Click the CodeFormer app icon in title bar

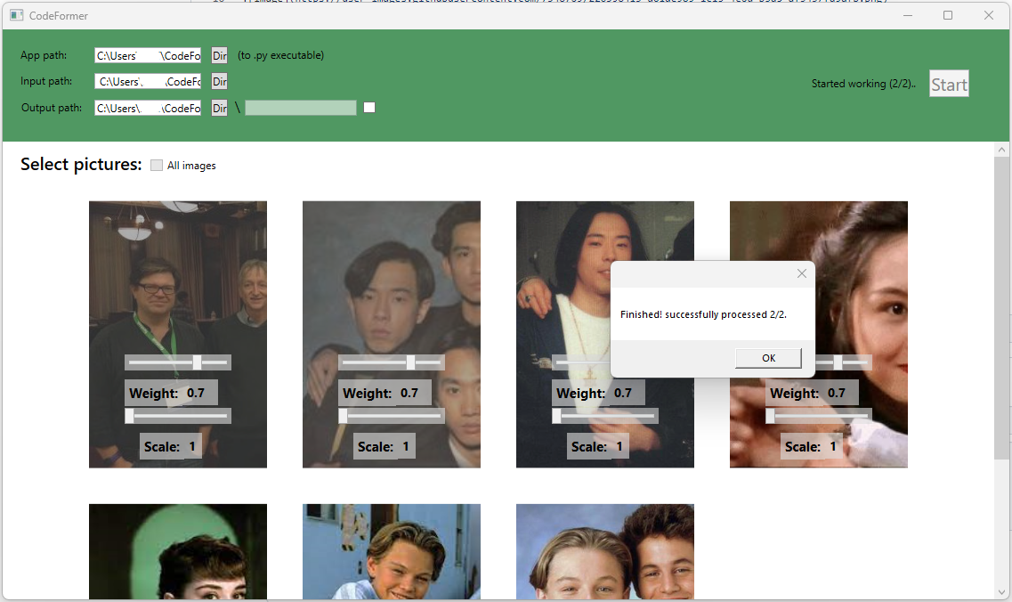(17, 15)
